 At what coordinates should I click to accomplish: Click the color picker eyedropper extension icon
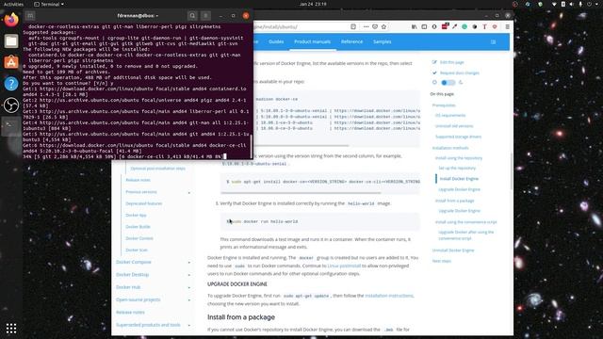454,27
